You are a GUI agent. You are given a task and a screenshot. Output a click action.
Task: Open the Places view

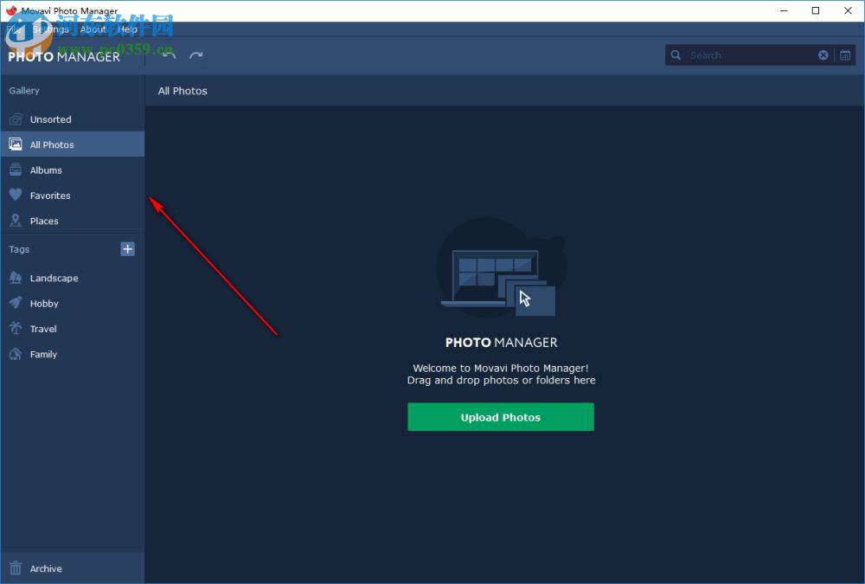point(73,221)
